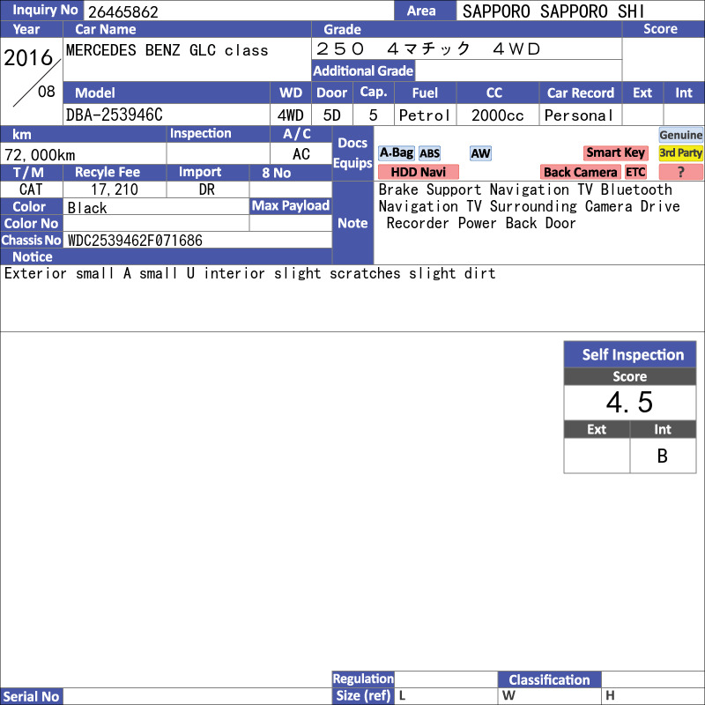
Task: Click the empty Color No field
Action: pos(156,224)
